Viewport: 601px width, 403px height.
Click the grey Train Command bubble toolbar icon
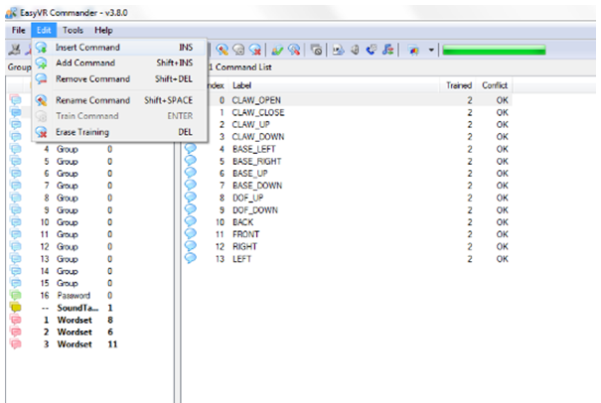pos(238,50)
